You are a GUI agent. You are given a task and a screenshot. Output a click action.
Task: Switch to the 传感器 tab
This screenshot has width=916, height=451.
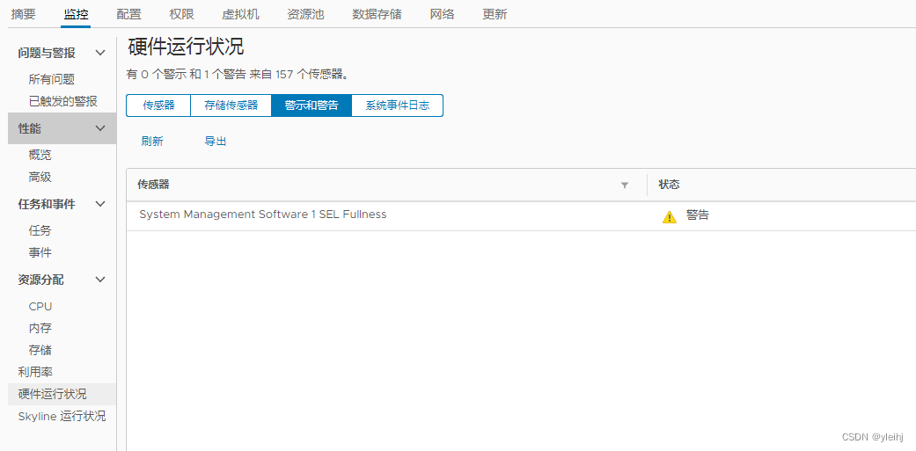tap(158, 105)
